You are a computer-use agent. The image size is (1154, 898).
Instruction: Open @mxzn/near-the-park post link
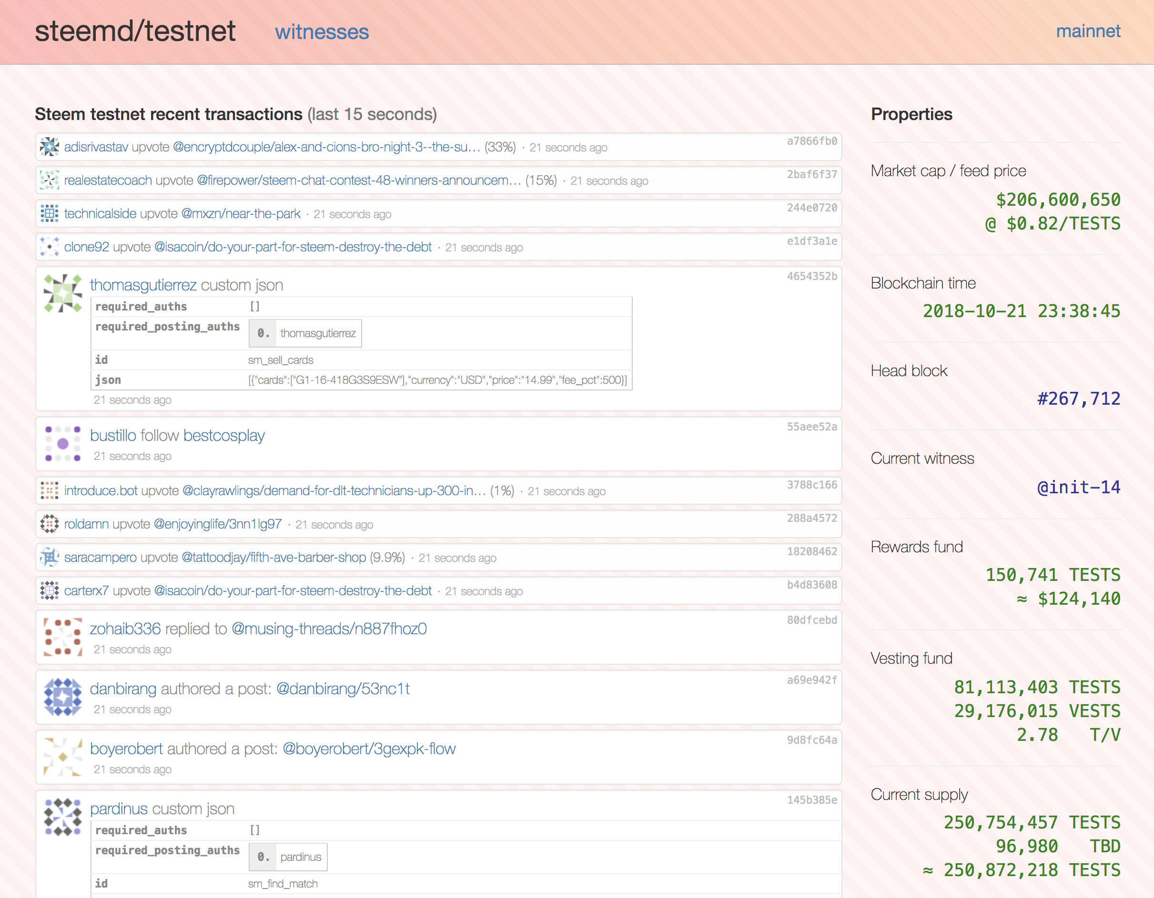click(x=241, y=213)
